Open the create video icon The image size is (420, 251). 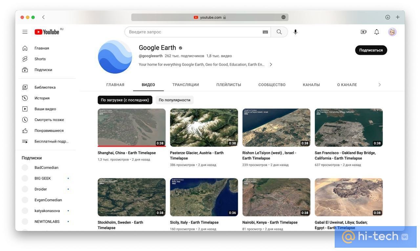pos(364,32)
